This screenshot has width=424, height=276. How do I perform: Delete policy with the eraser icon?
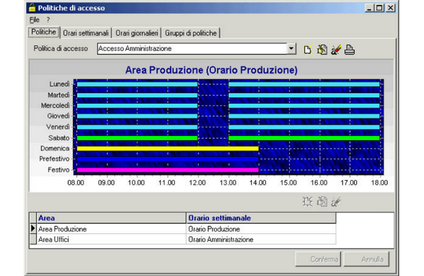[x=336, y=50]
